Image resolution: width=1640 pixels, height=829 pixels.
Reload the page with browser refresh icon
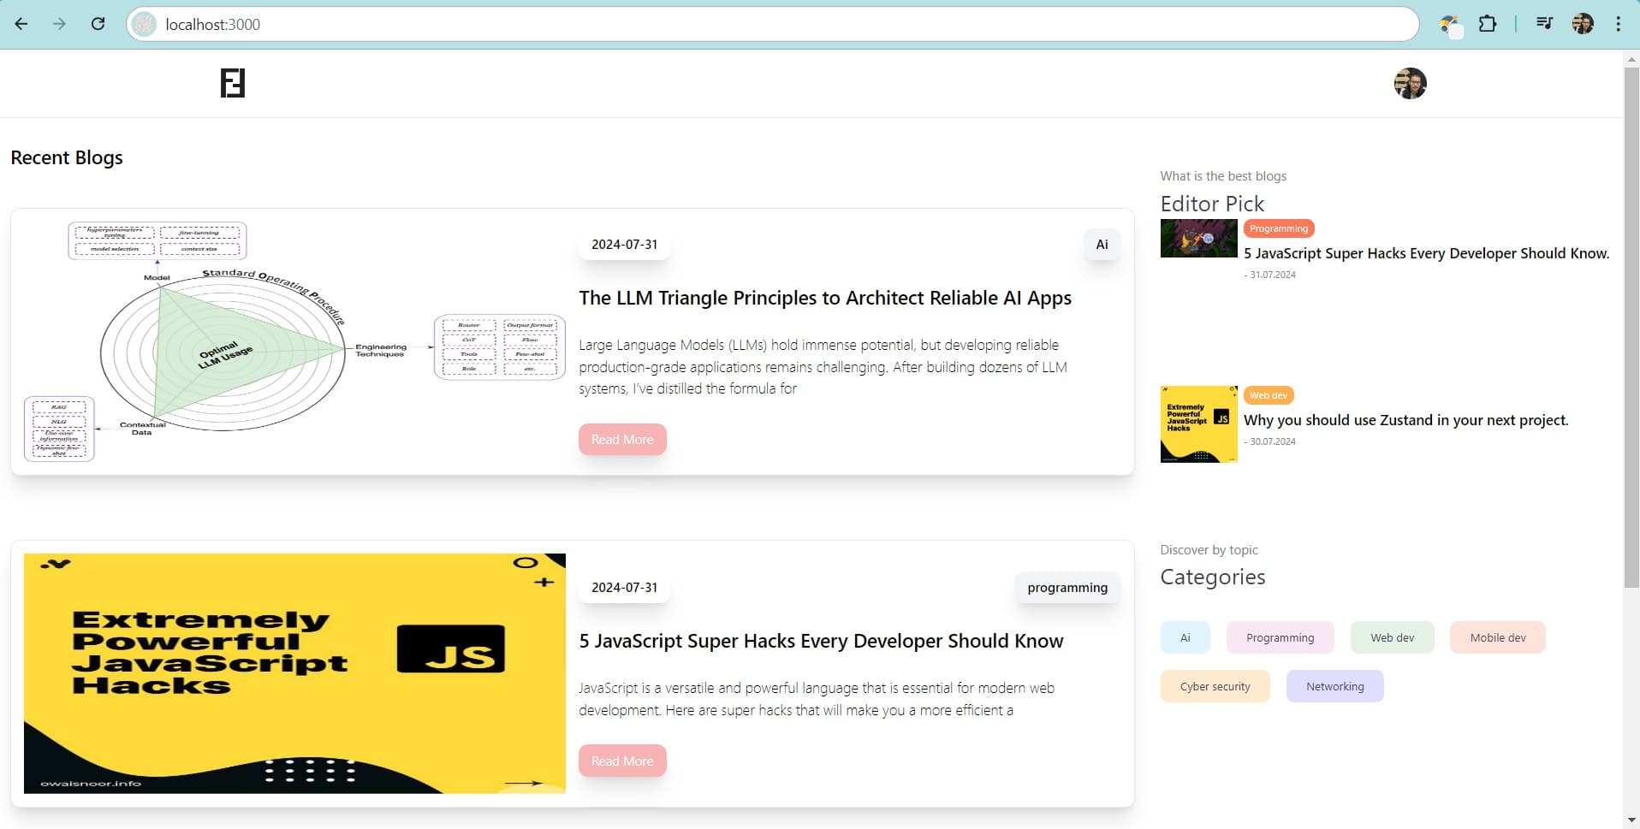98,24
